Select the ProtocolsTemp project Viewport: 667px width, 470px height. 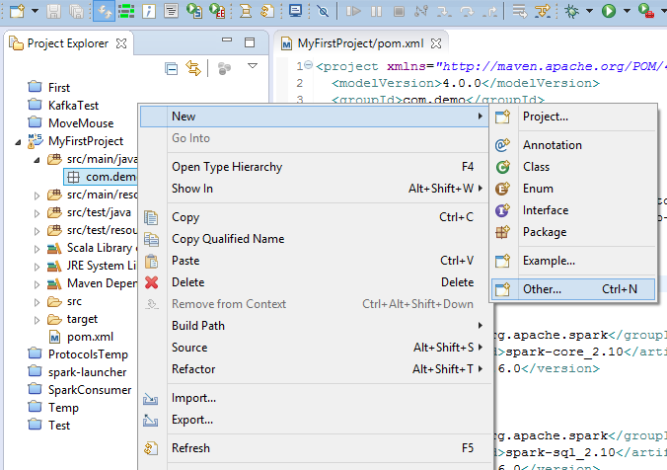click(x=88, y=354)
